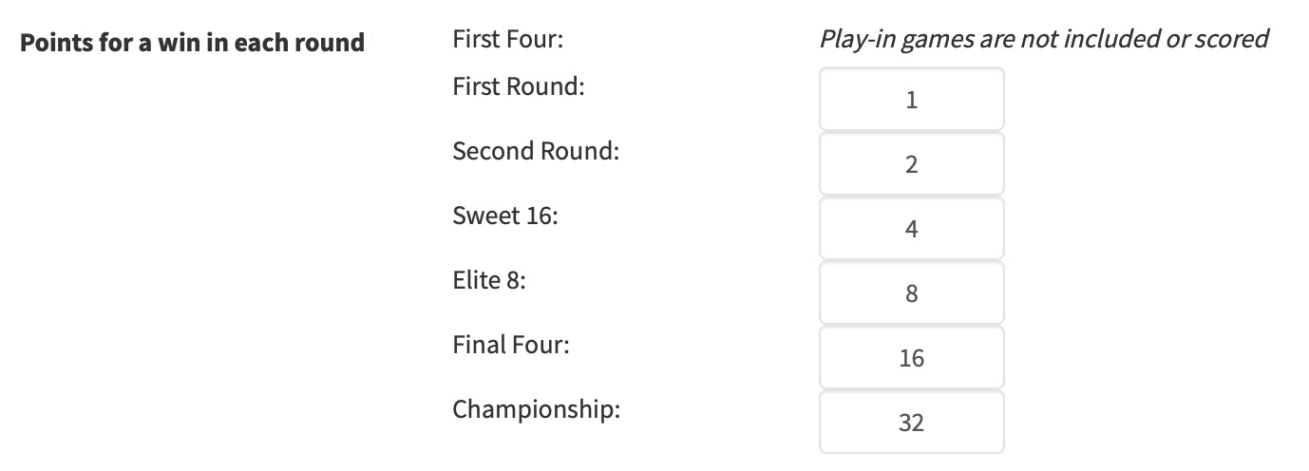The height and width of the screenshot is (471, 1309).
Task: Click the "Points for a win in each round" heading
Action: [x=193, y=43]
